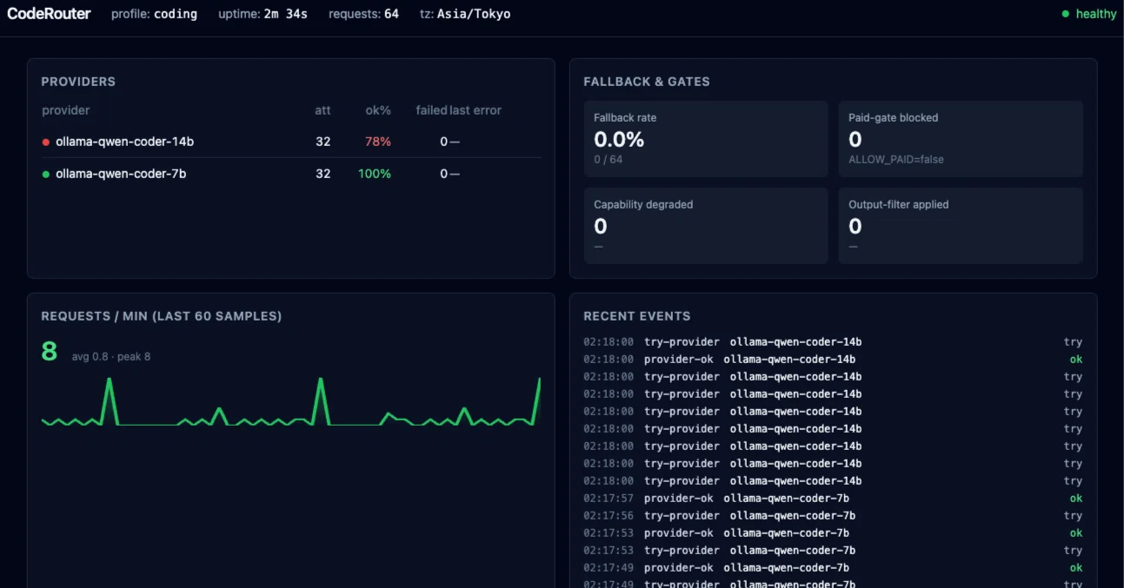Click red status dot for ollama-qwen-coder-14b
This screenshot has width=1124, height=588.
[46, 142]
